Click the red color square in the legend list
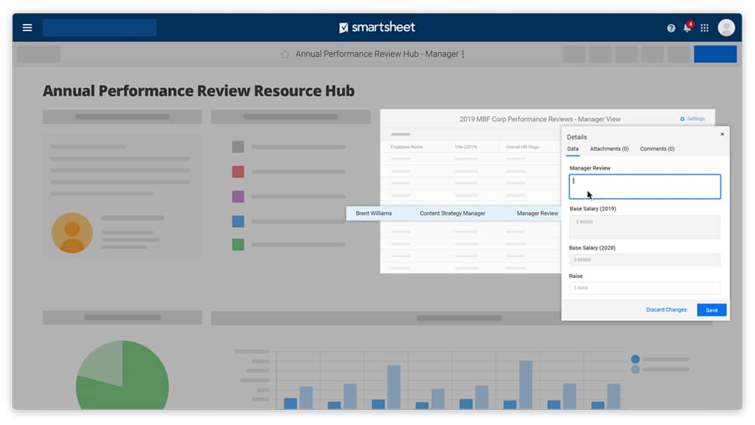This screenshot has height=425, width=755. click(238, 171)
